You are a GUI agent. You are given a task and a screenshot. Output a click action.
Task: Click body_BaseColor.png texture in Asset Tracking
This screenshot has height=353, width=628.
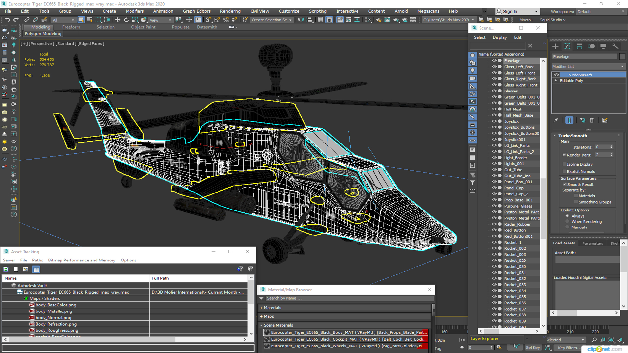click(x=55, y=305)
